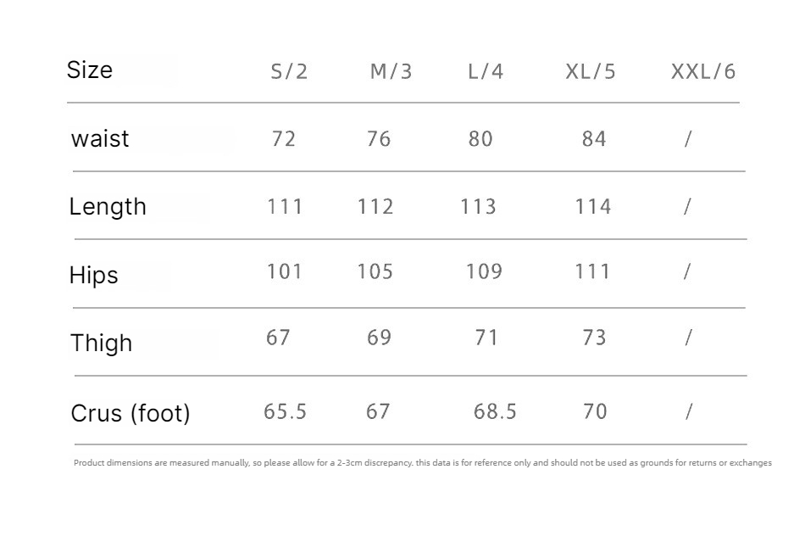Click the Length row label
This screenshot has height=553, width=805.
108,207
